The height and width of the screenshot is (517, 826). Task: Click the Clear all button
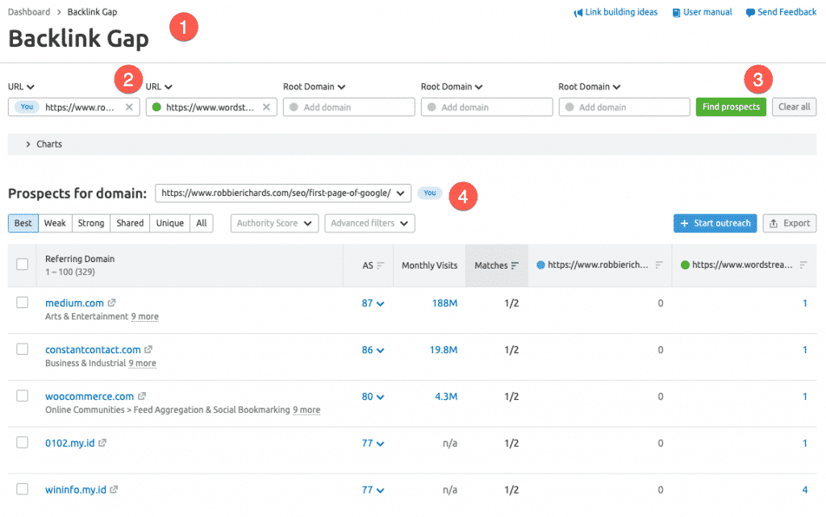pyautogui.click(x=794, y=106)
